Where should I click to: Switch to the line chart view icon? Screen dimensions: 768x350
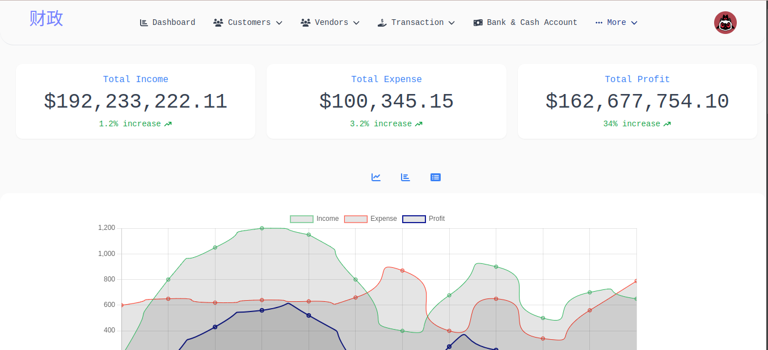pyautogui.click(x=376, y=177)
